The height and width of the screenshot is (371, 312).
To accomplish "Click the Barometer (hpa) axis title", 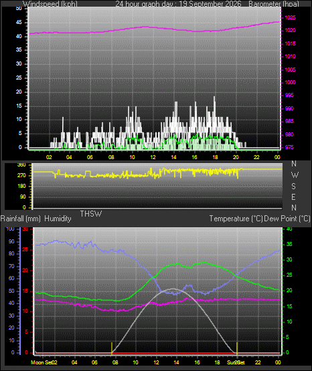I will (x=274, y=4).
